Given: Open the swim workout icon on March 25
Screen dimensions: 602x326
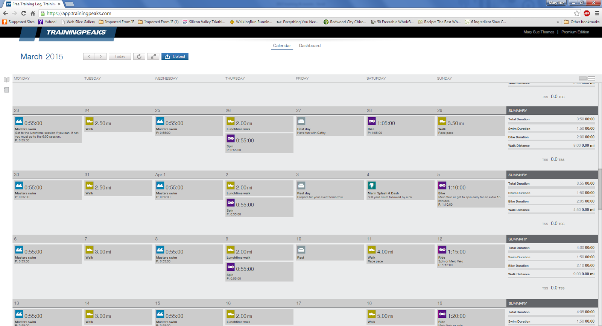Looking at the screenshot, I should coord(160,121).
